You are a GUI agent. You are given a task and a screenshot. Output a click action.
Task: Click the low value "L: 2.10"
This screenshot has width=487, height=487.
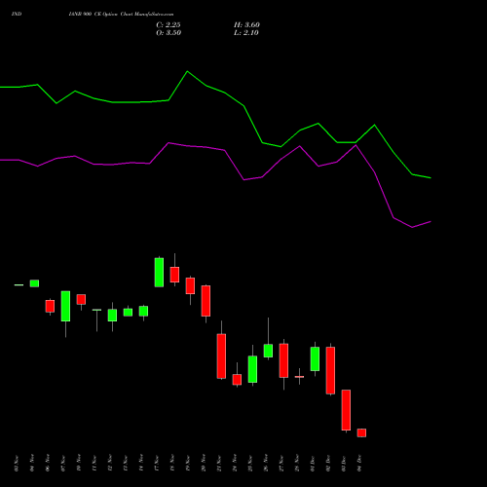246,33
